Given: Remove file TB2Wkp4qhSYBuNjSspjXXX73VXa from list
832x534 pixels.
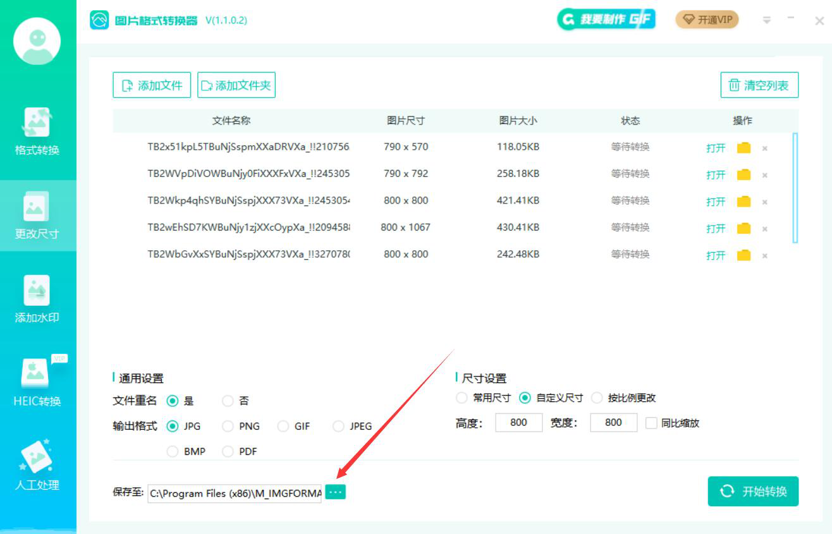Looking at the screenshot, I should pos(764,202).
